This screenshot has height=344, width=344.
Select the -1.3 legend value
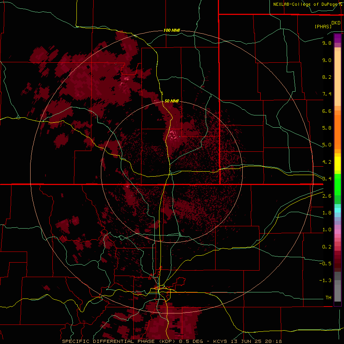coord(325,281)
